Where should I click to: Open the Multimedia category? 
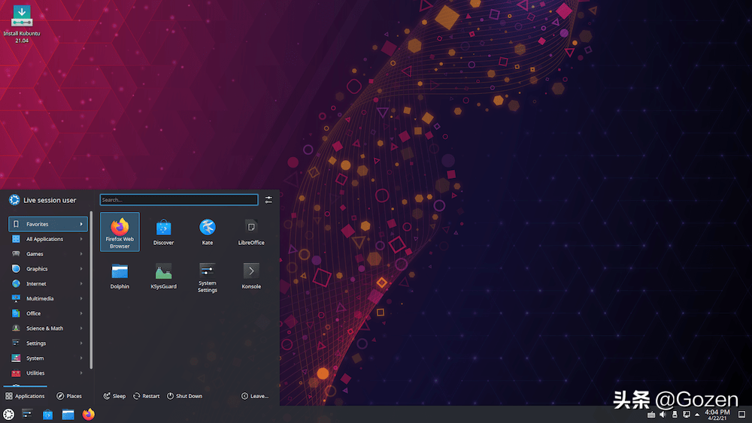[48, 298]
